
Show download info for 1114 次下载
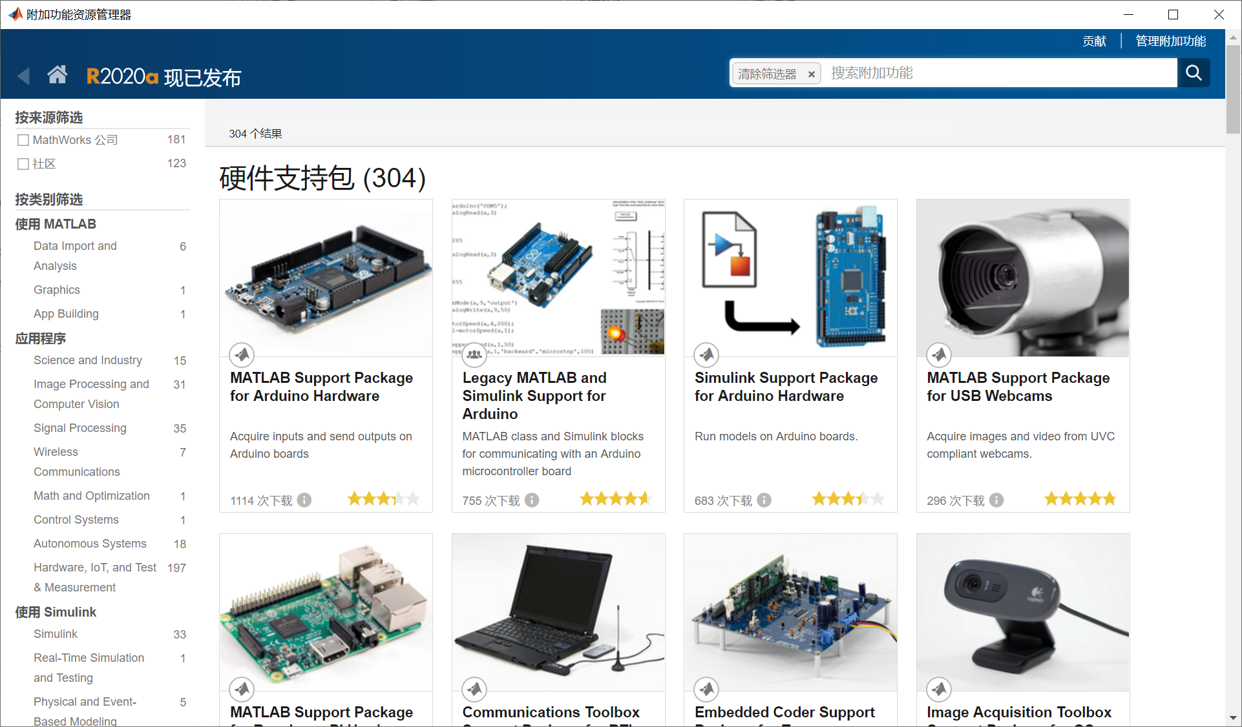[x=304, y=500]
